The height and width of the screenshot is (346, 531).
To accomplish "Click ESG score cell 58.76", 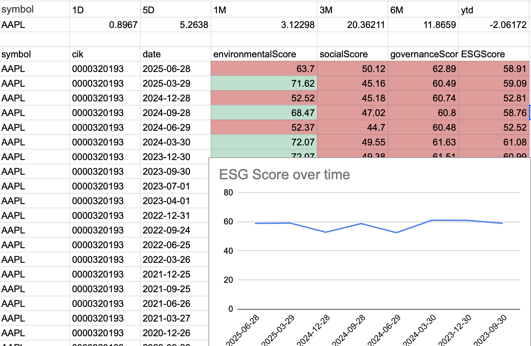I will [494, 113].
